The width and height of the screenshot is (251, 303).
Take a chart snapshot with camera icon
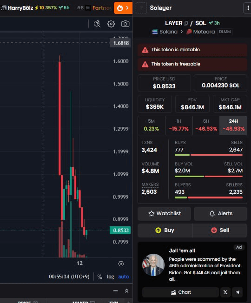125,24
